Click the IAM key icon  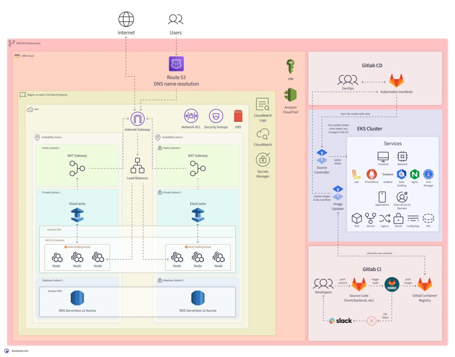pos(290,67)
